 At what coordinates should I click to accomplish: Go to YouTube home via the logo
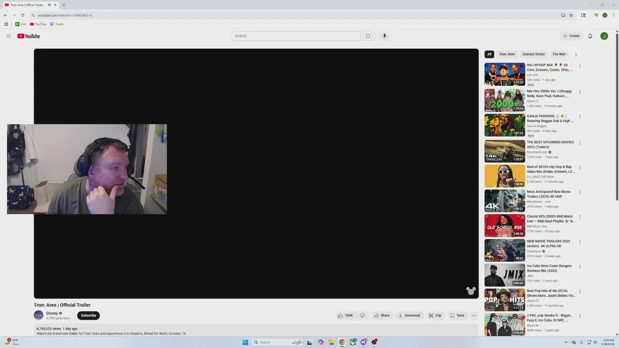(29, 36)
